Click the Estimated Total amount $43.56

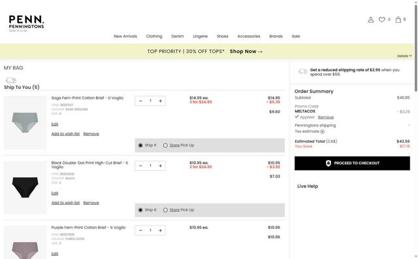point(403,141)
